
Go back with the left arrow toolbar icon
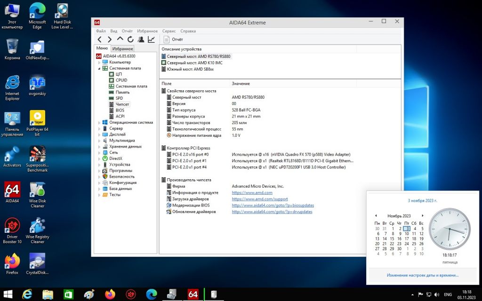[100, 40]
